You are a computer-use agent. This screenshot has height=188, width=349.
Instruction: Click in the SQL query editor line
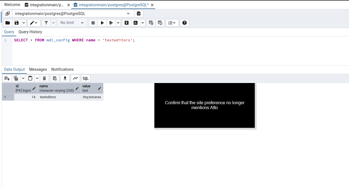pyautogui.click(x=74, y=40)
